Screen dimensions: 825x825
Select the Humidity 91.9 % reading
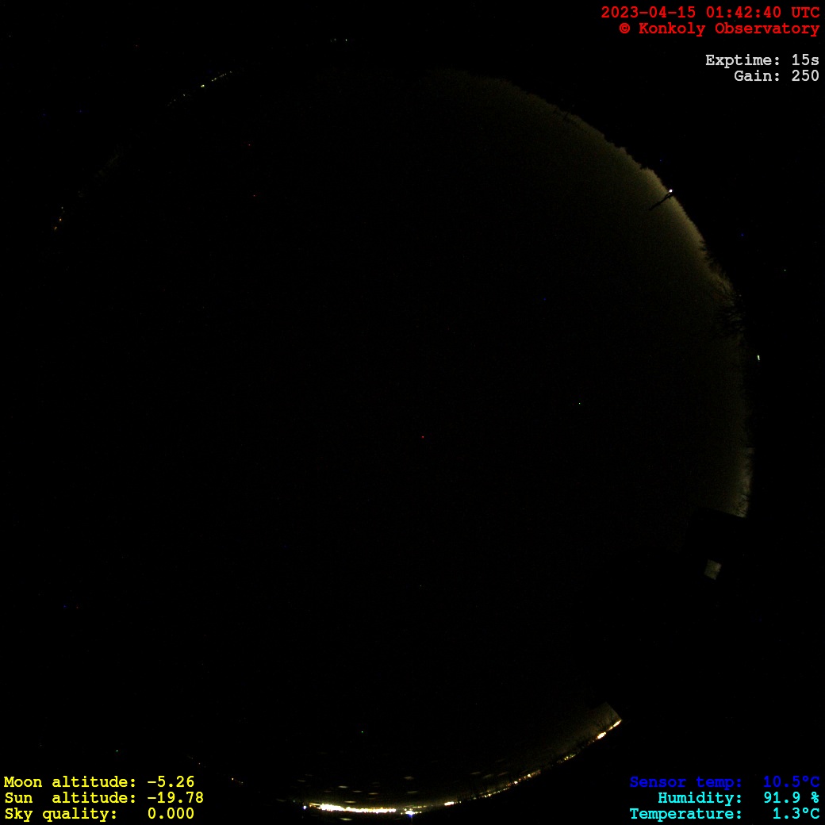738,798
